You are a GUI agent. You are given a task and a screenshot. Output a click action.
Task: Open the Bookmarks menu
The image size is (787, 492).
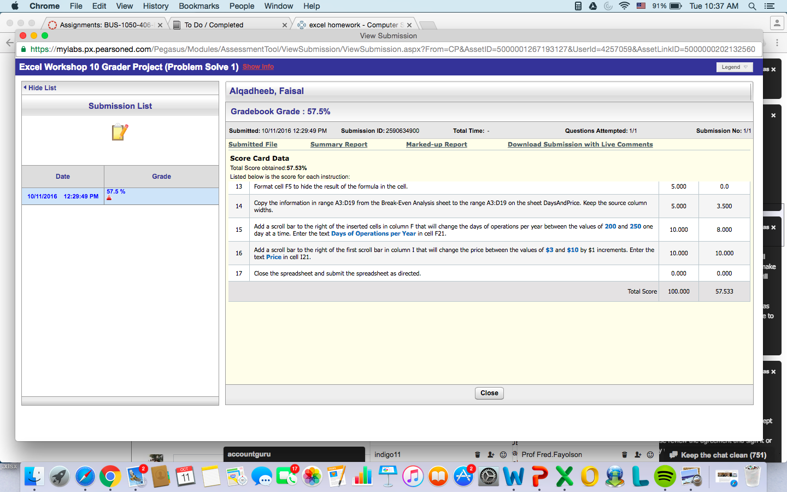click(x=199, y=6)
